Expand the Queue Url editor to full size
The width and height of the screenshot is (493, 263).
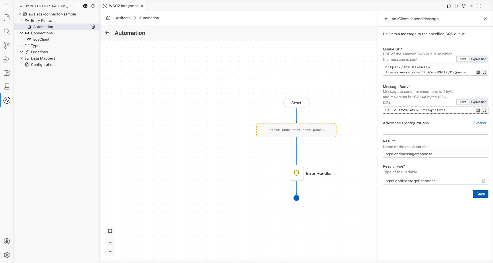coord(484,72)
